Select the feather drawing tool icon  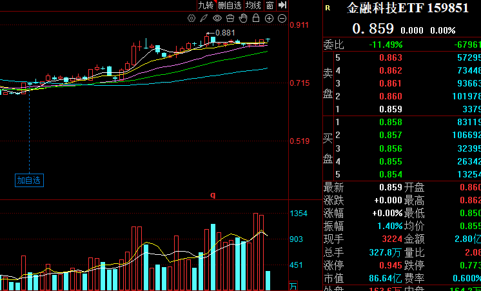point(204,18)
